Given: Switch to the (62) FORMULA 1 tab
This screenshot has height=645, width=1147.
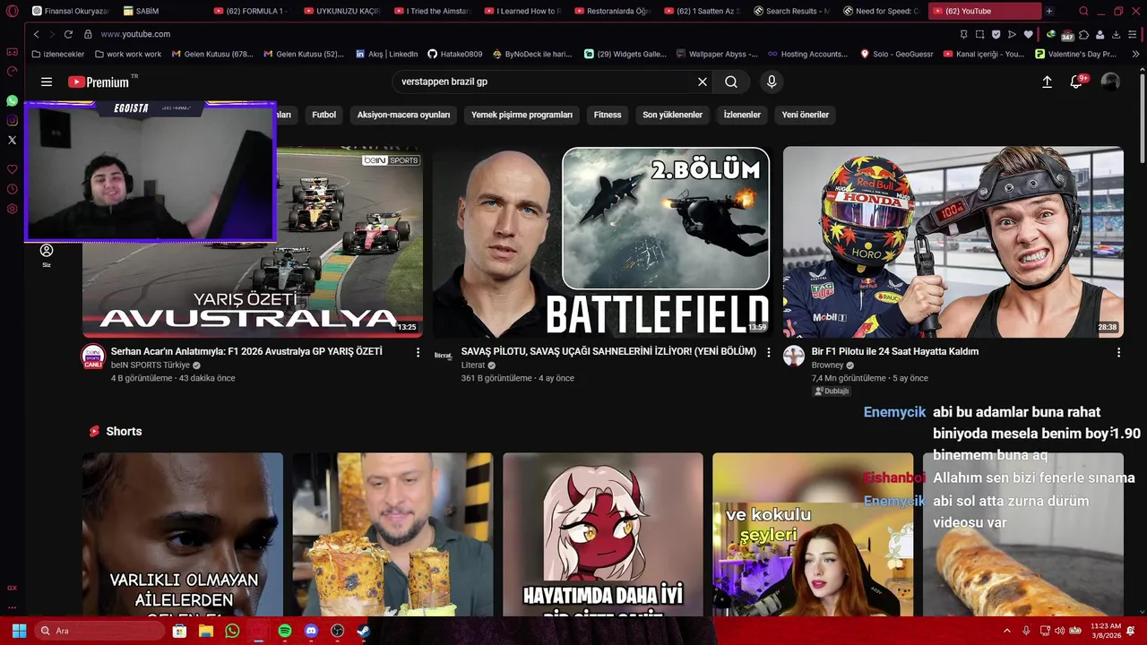Looking at the screenshot, I should pos(250,11).
